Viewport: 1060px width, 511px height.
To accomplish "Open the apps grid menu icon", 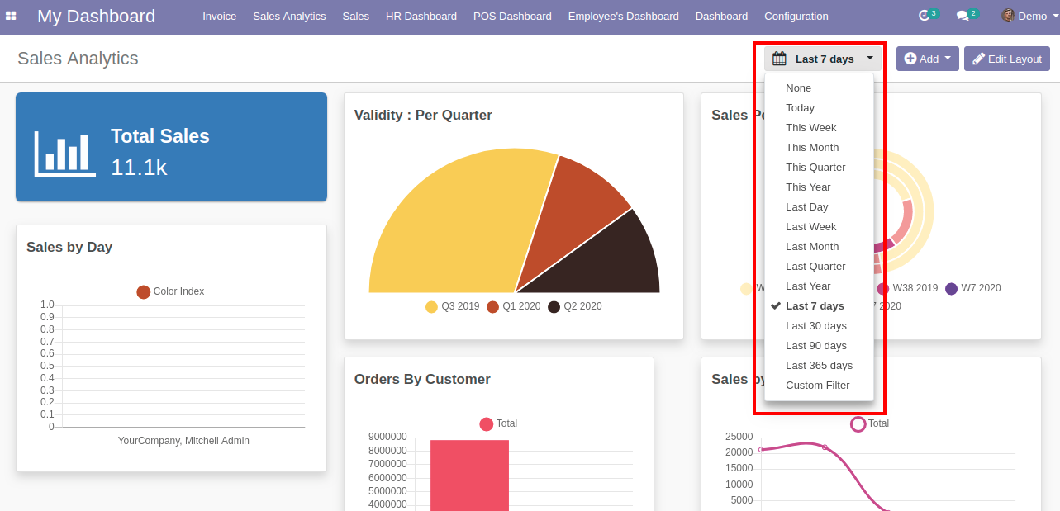I will [x=12, y=16].
